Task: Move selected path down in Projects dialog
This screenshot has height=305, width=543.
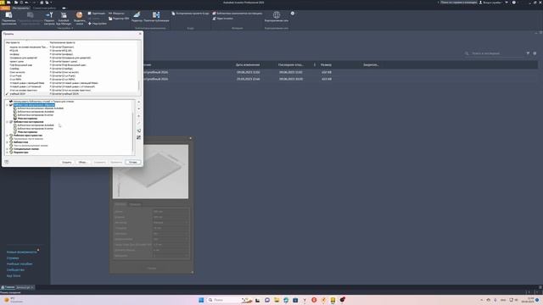Action: point(139,109)
